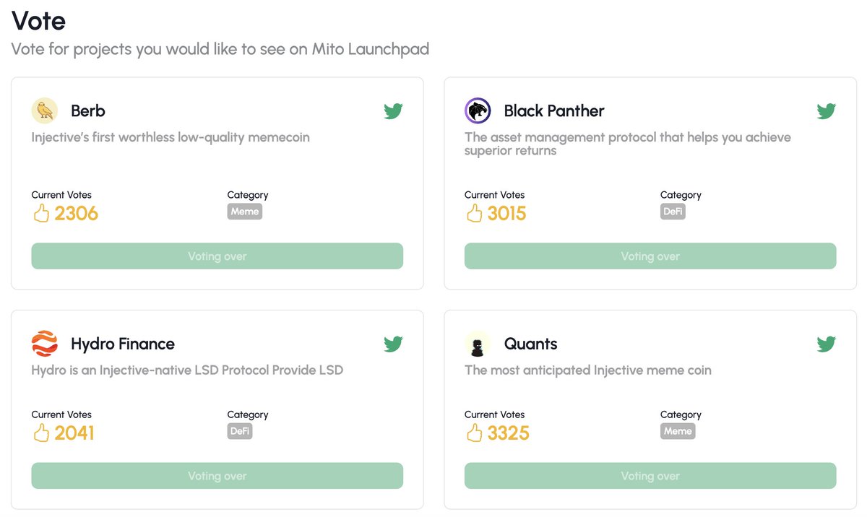Click Voting over button on Hydro Finance card
The image size is (867, 517).
tap(217, 476)
